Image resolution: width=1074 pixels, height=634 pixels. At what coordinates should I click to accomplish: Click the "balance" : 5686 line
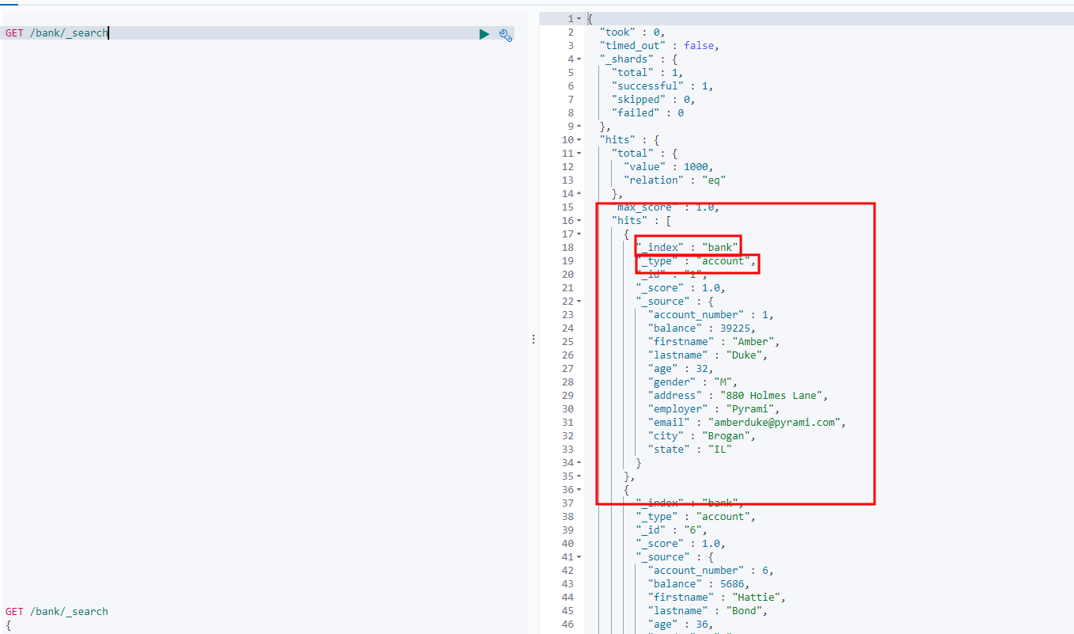coord(699,583)
